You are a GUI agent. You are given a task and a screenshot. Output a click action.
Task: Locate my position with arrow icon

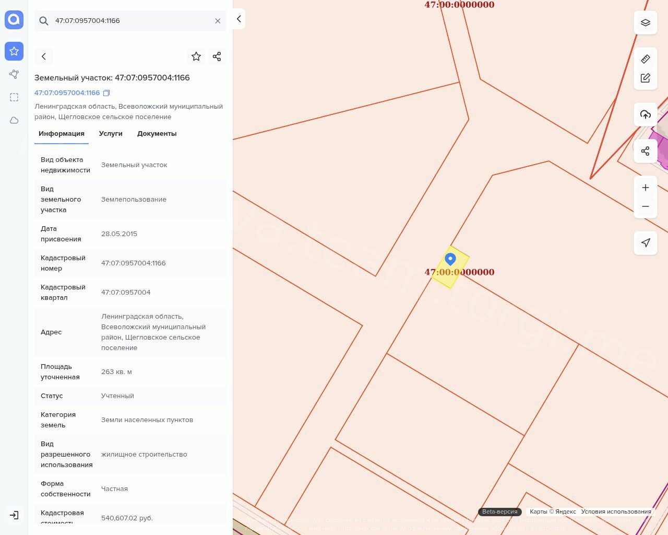(646, 243)
